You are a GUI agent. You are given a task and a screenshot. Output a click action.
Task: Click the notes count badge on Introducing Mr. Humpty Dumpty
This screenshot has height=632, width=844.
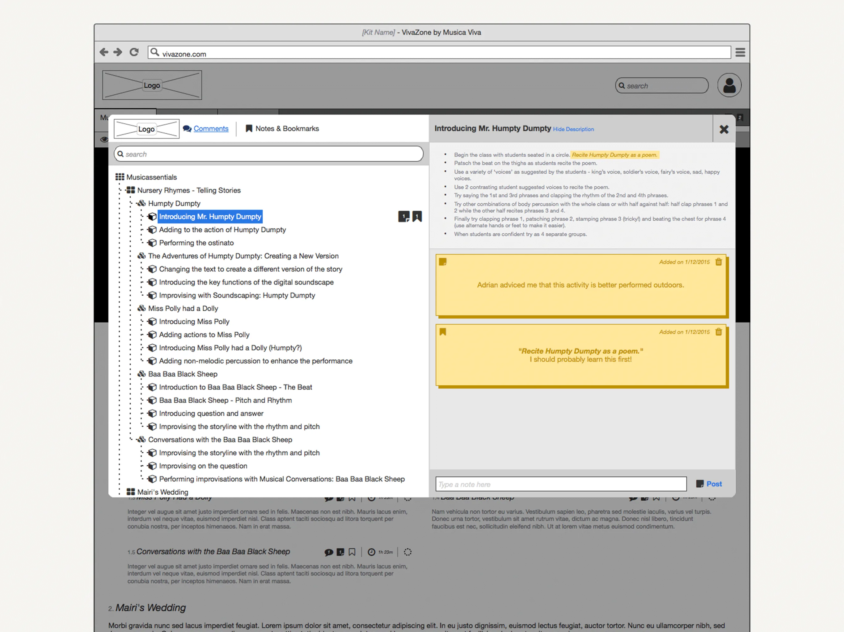coord(404,217)
